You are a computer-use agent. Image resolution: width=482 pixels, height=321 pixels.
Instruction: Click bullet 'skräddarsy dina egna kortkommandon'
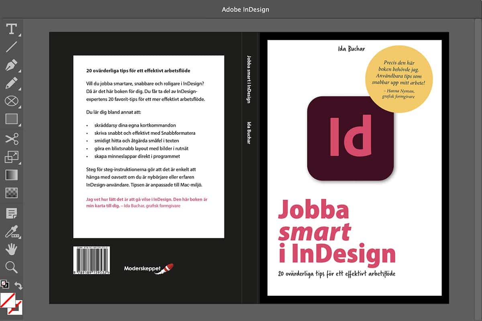[135, 125]
